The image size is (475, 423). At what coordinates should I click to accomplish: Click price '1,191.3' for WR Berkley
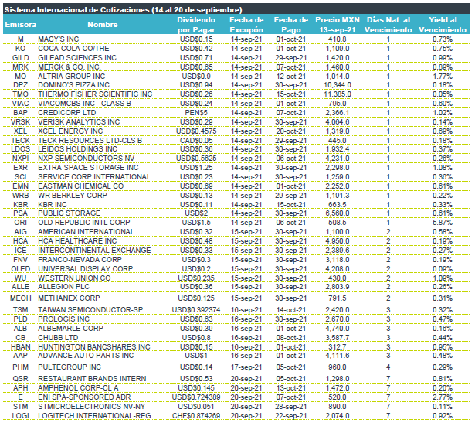click(338, 196)
